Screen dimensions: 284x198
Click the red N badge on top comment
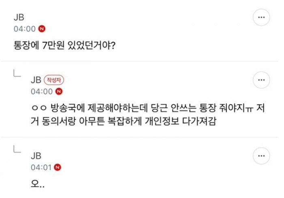pyautogui.click(x=42, y=29)
